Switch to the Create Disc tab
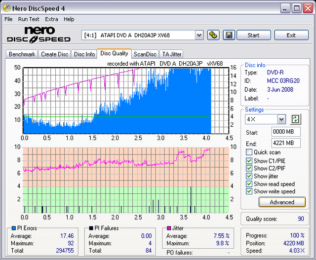Image resolution: width=316 pixels, height=260 pixels. [x=55, y=54]
